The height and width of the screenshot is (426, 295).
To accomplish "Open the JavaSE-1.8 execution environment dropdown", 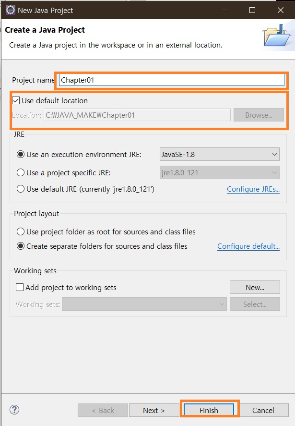I will click(220, 155).
